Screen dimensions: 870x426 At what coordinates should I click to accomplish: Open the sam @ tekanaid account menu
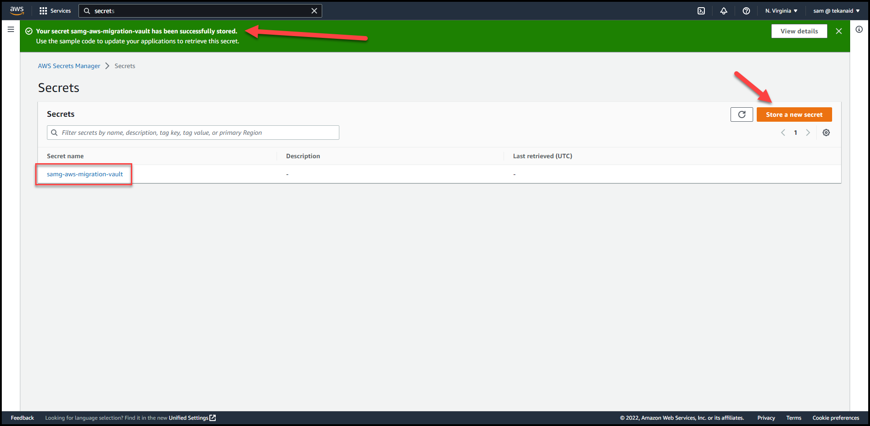(x=836, y=10)
